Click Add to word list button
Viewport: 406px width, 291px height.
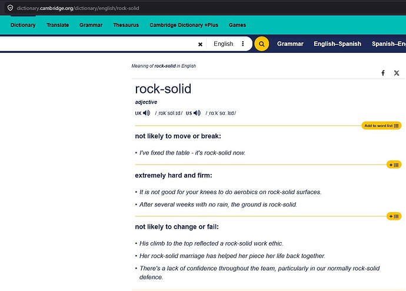[x=381, y=126]
